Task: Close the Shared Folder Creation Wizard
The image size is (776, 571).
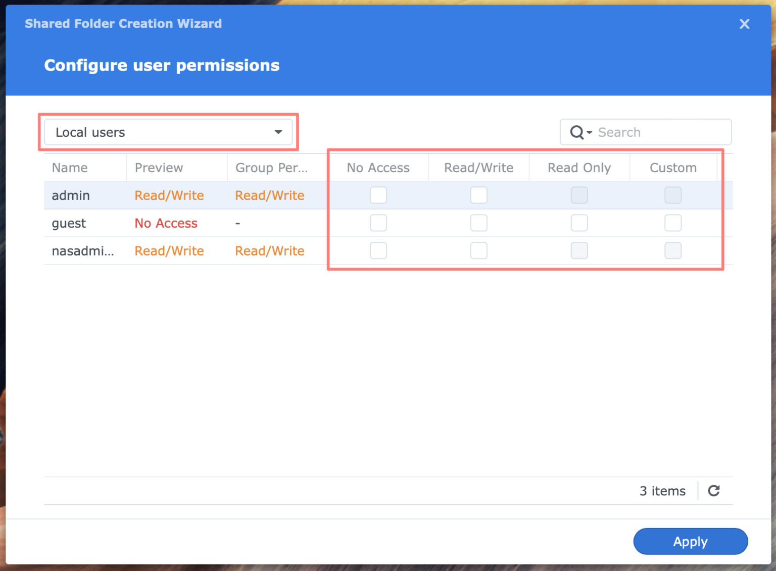Action: click(x=744, y=24)
